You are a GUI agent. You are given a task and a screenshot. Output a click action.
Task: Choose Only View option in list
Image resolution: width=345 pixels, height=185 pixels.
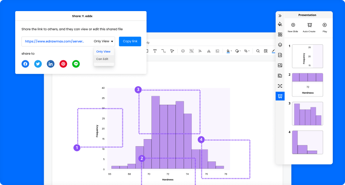103,51
